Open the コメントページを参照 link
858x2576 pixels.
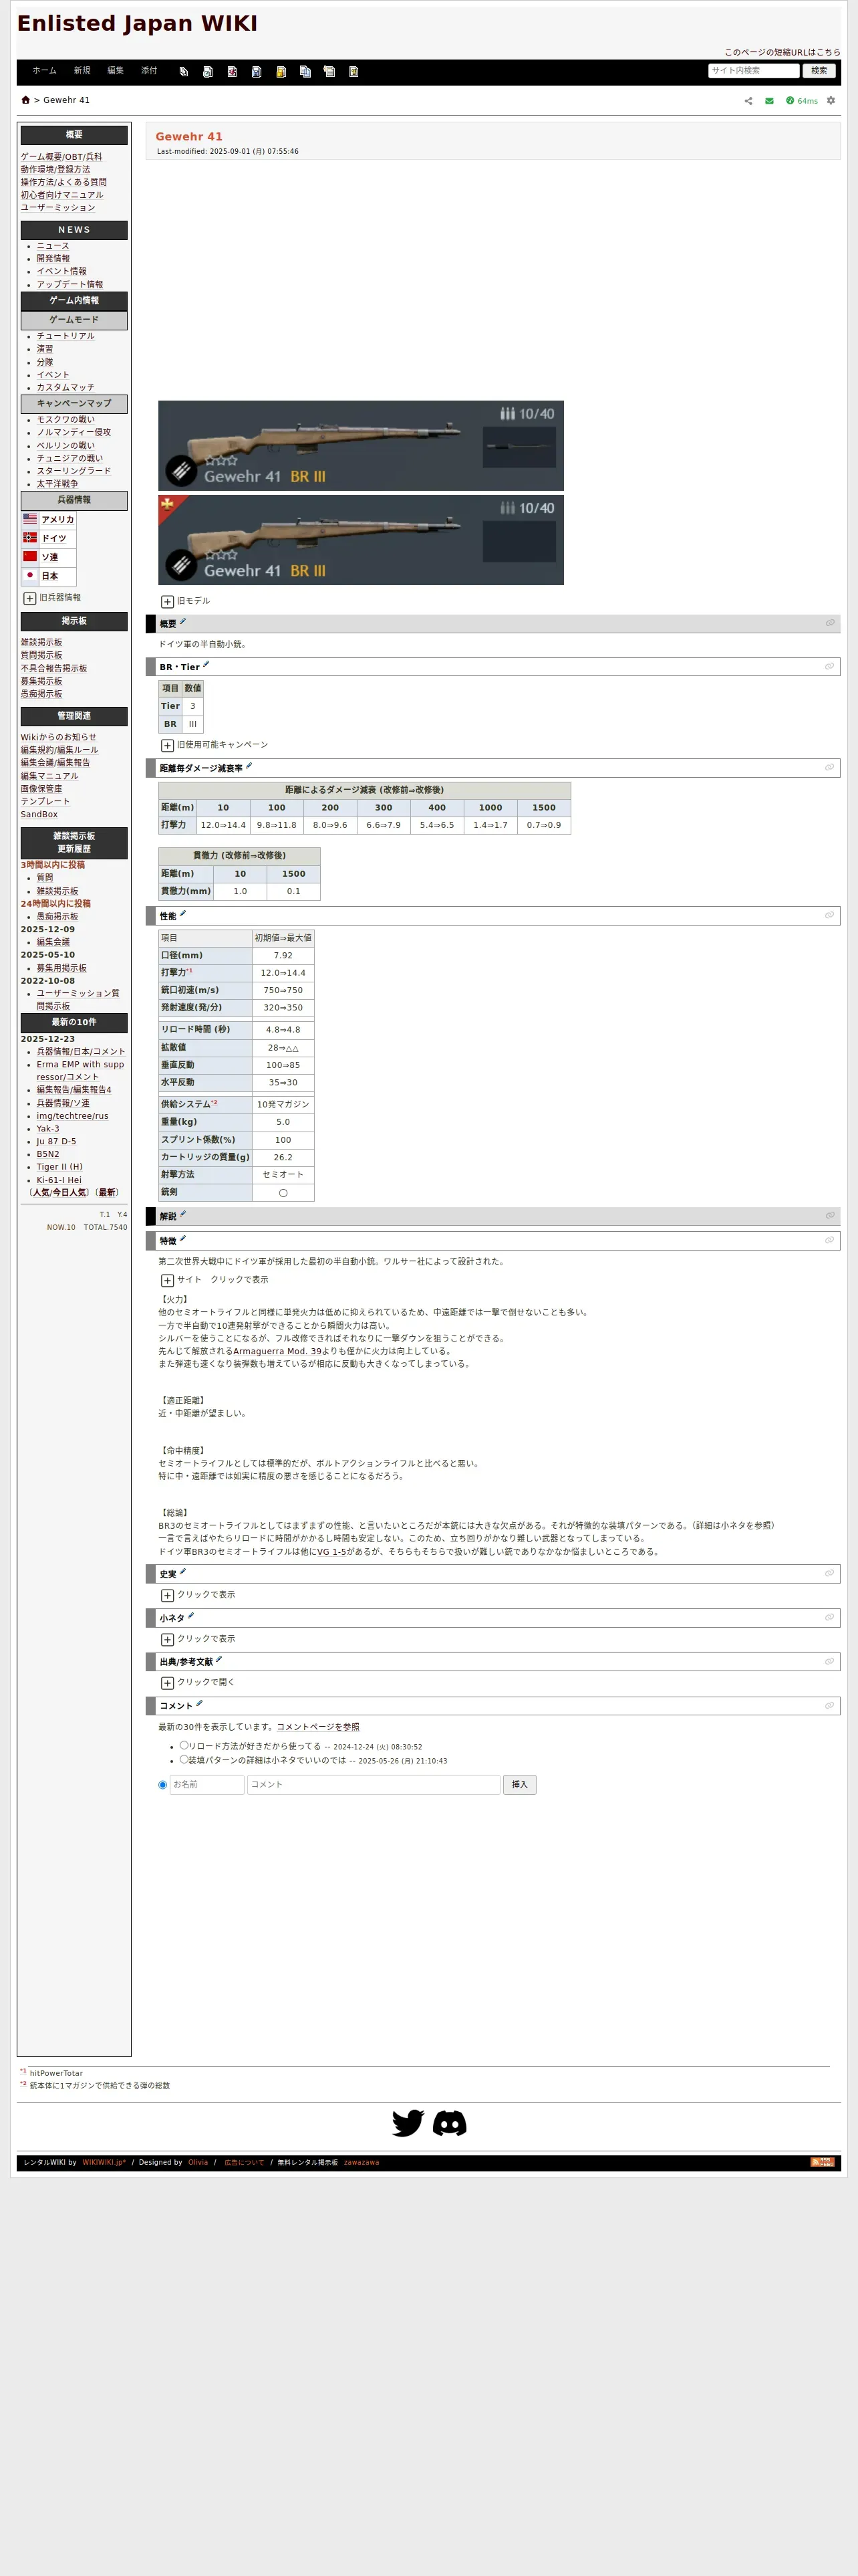[317, 1727]
